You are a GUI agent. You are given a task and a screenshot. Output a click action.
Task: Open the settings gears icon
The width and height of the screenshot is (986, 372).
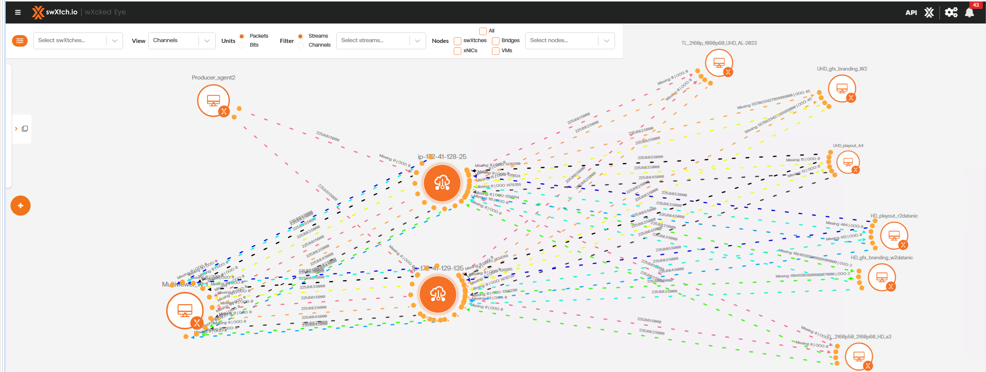[951, 13]
